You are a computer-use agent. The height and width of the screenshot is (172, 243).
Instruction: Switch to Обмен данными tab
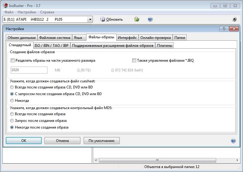coord(22,38)
